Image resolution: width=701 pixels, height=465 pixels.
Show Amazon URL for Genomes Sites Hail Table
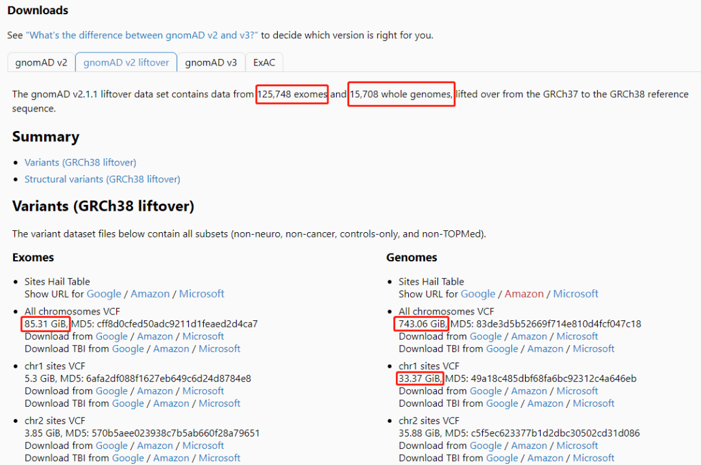(x=524, y=294)
